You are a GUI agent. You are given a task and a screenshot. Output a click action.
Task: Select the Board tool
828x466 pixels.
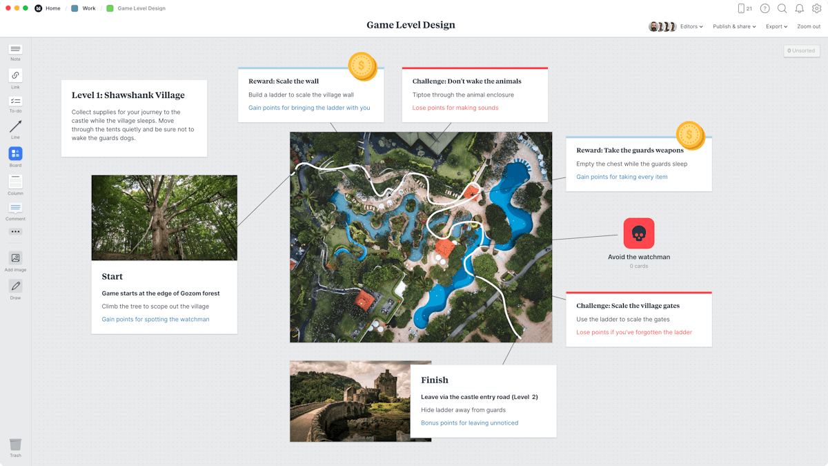click(15, 154)
